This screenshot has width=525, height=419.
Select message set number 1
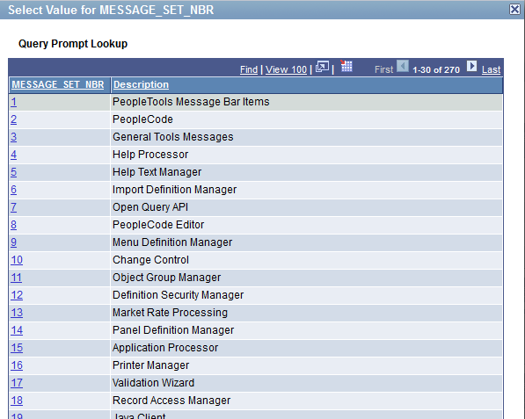pyautogui.click(x=13, y=102)
